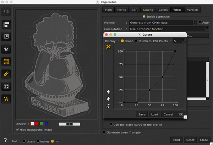The width and height of the screenshot is (213, 145).
Task: Select the green preview swatch
Action: [x=42, y=124]
